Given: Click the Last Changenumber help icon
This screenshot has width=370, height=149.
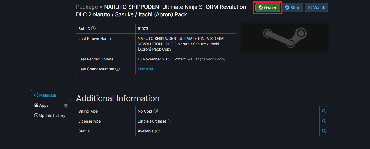Looking at the screenshot, I should point(118,69).
